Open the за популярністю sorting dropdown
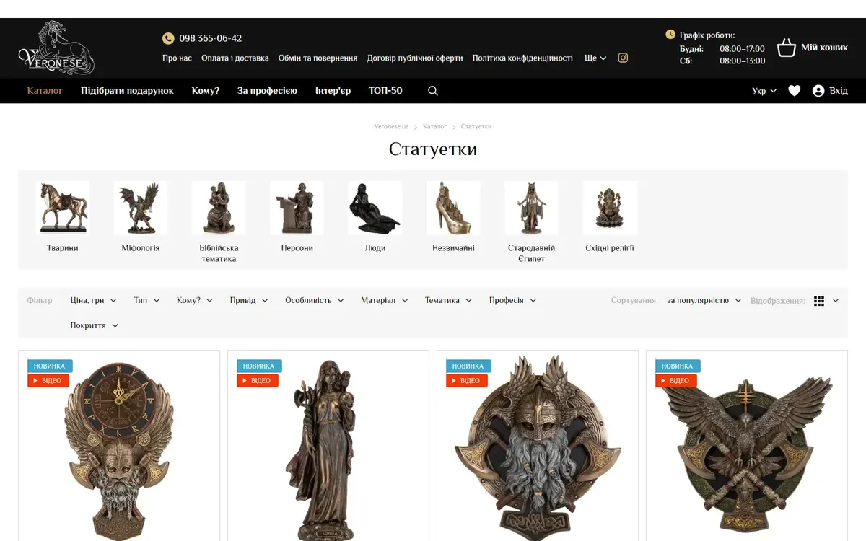This screenshot has width=866, height=541. [704, 300]
